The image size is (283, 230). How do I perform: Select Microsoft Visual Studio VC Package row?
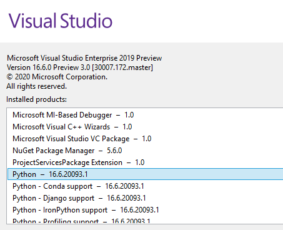[145, 139]
